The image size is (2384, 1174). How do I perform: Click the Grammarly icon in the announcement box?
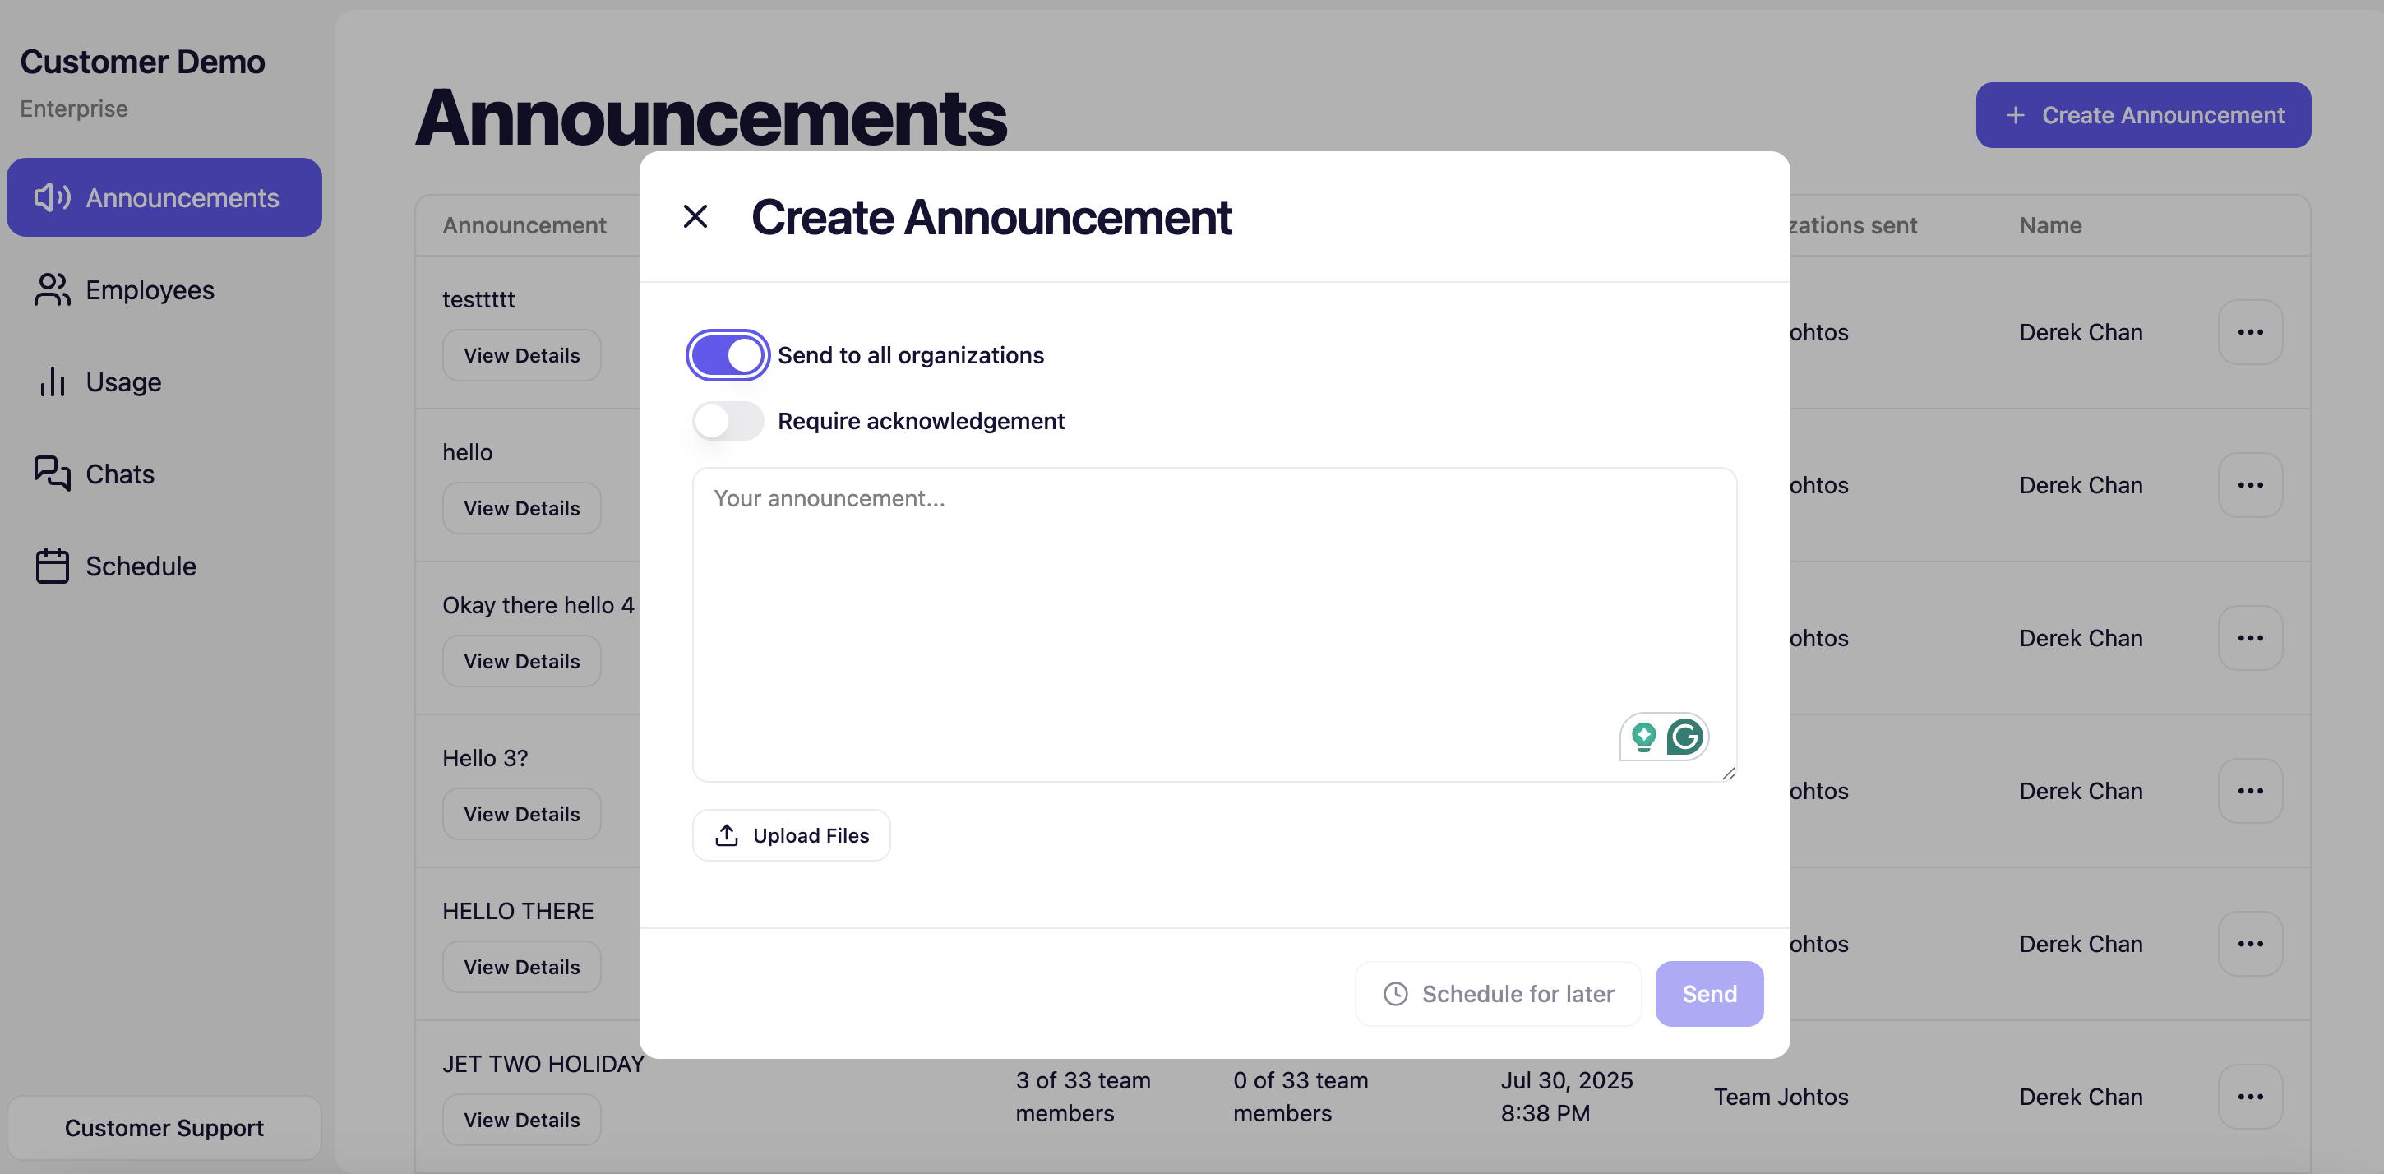pos(1684,737)
